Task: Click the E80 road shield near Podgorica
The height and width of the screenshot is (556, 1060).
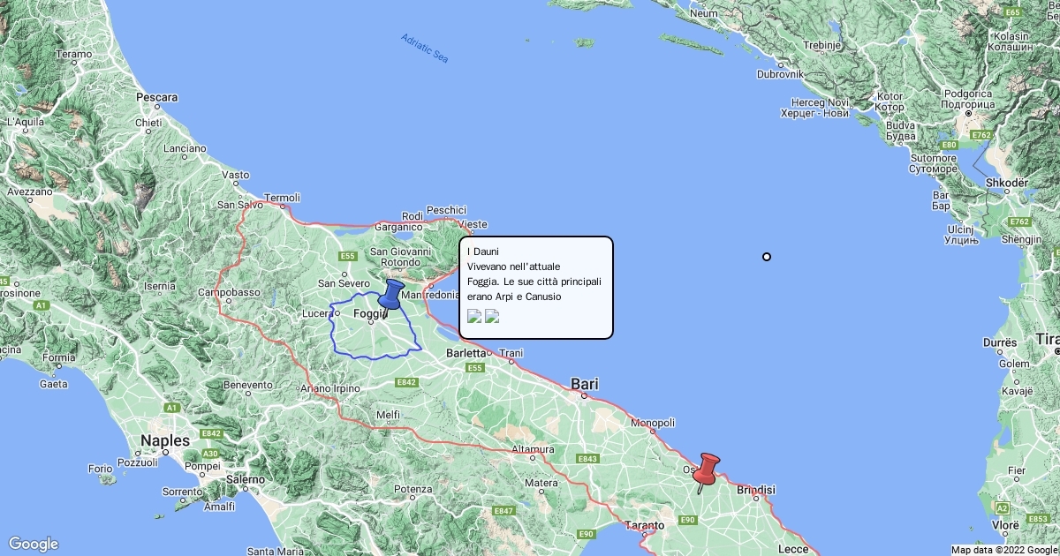Action: point(950,145)
